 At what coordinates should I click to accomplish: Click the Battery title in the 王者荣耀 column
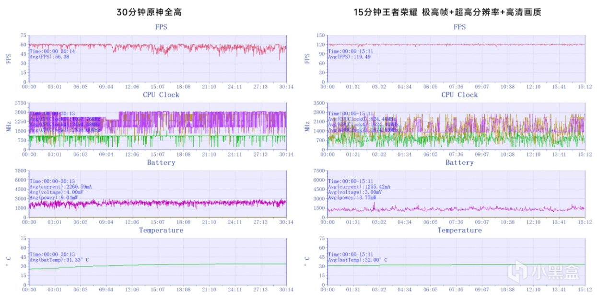(x=459, y=162)
